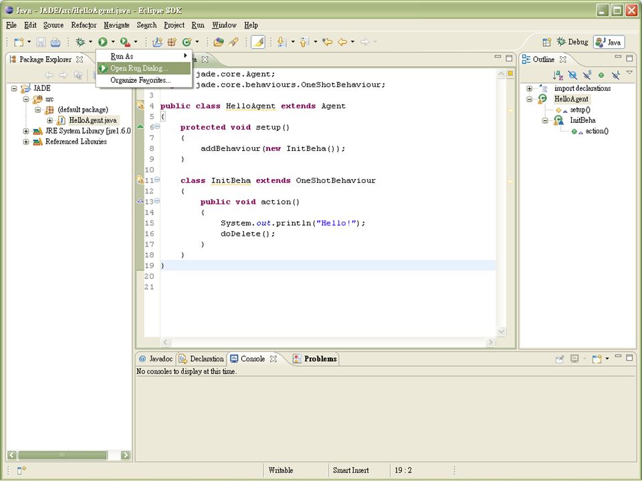
Task: Open the Run As submenu
Action: (x=144, y=56)
